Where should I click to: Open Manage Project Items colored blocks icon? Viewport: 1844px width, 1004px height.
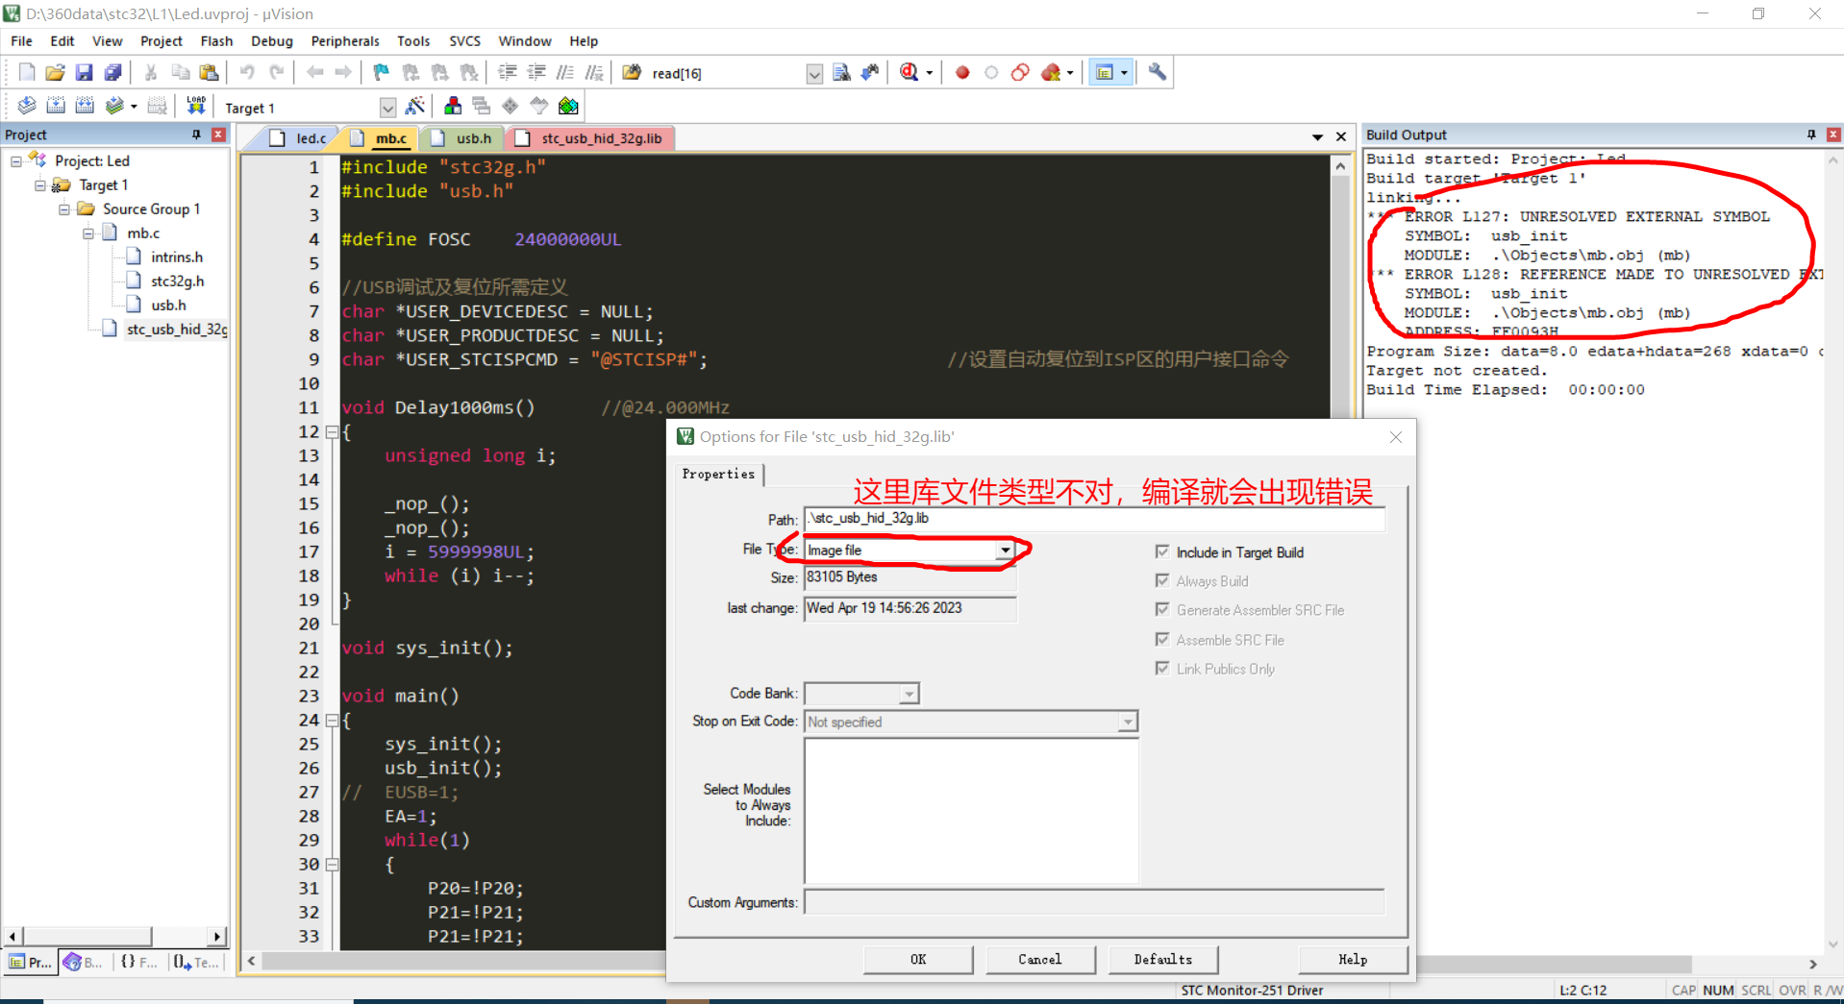pos(453,107)
